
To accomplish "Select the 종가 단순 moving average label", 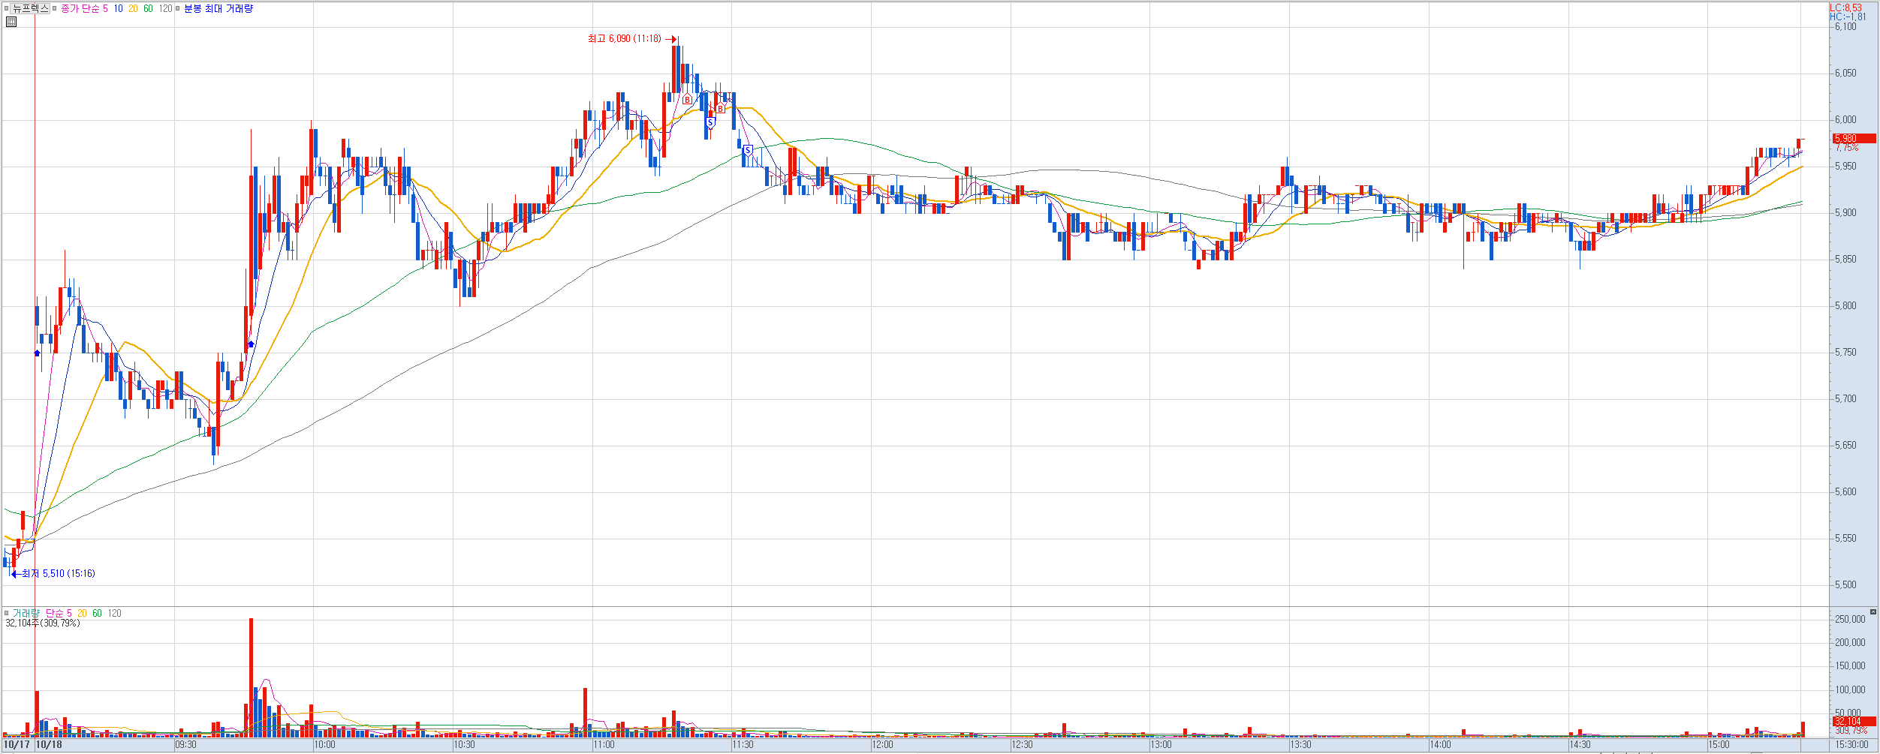I will (80, 8).
